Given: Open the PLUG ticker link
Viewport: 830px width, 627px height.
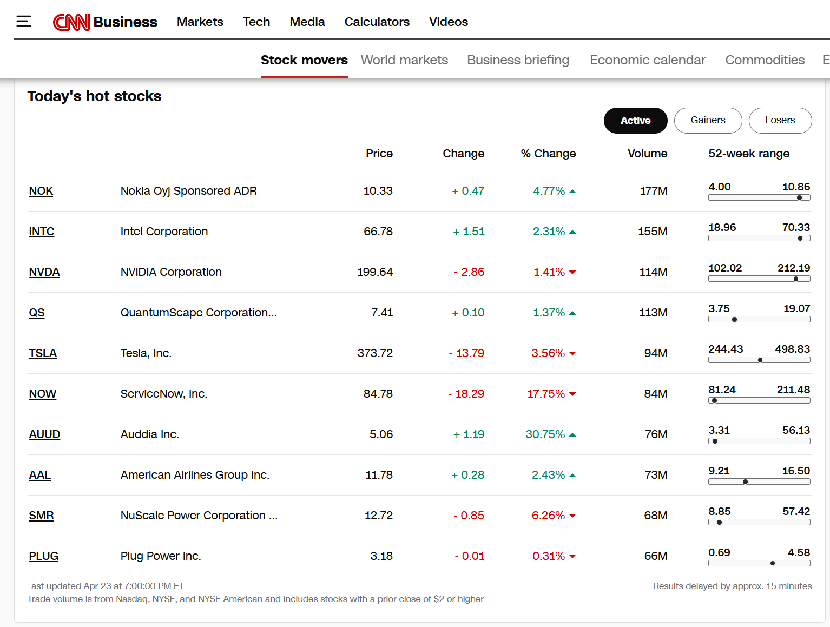Looking at the screenshot, I should point(43,556).
